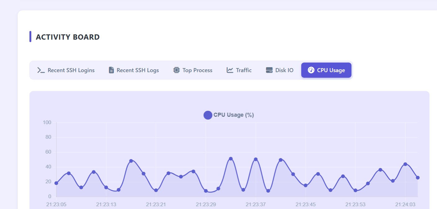Switch to the Recent SSH Logins tab
The height and width of the screenshot is (209, 437).
pyautogui.click(x=71, y=70)
